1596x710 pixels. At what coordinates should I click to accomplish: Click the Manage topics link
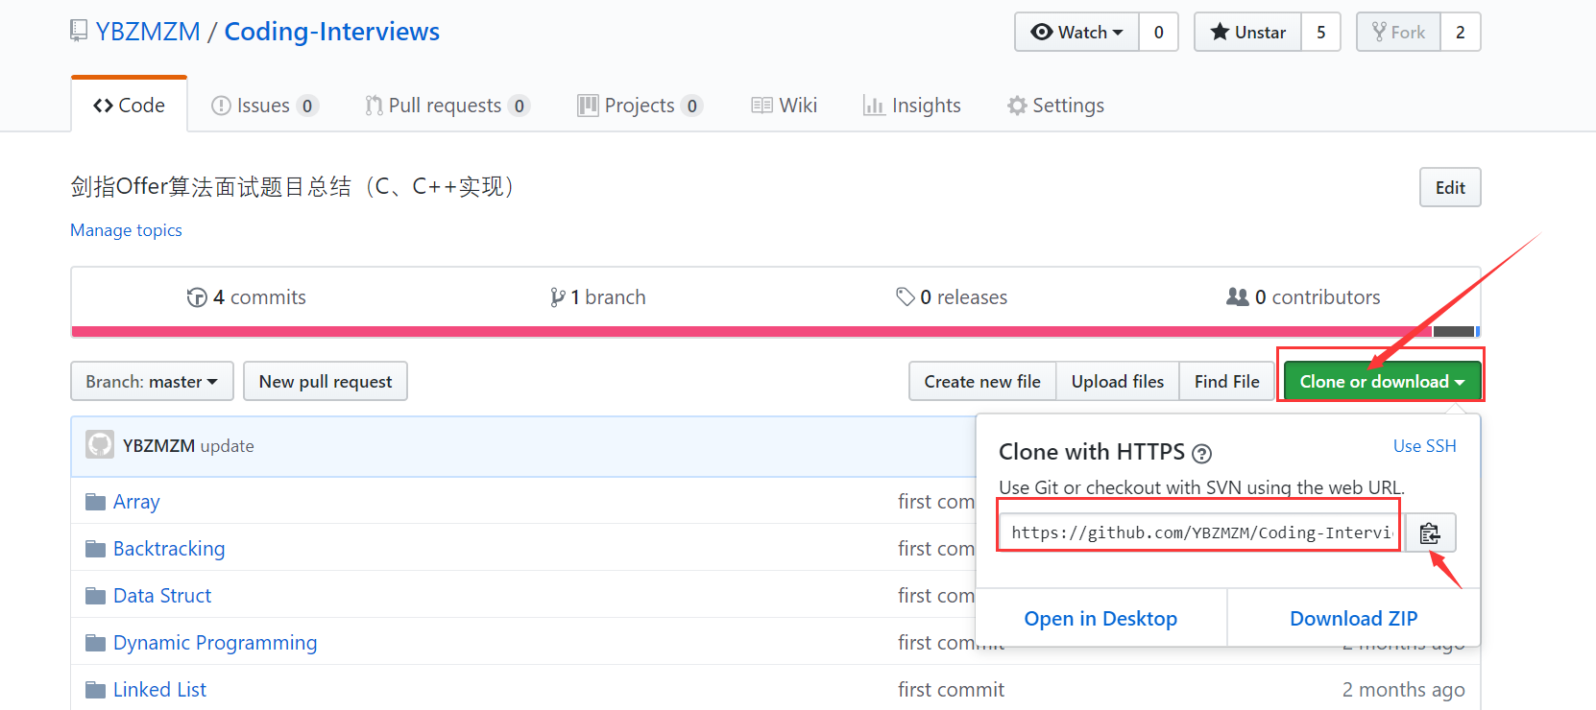[x=126, y=230]
